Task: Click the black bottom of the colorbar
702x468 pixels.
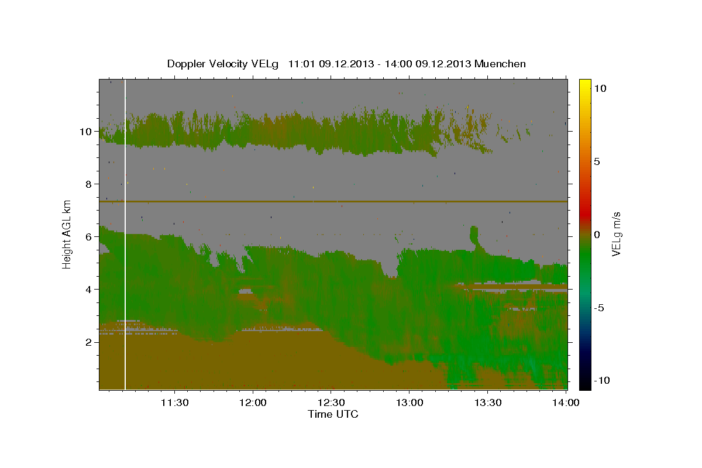Action: pos(585,385)
